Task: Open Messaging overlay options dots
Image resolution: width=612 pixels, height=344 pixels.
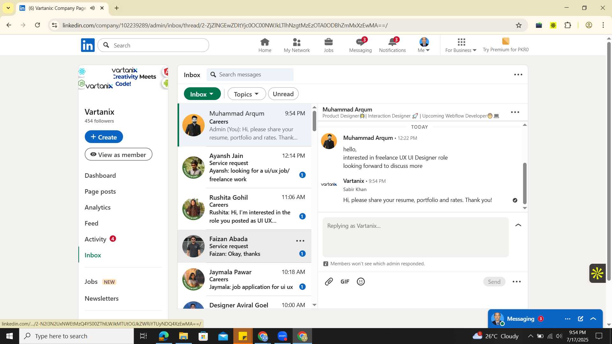Action: tap(567, 319)
